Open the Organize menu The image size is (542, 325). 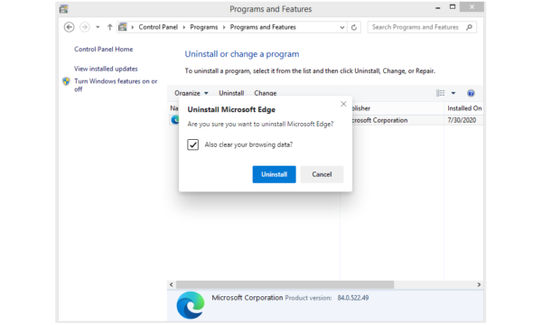[x=192, y=93]
